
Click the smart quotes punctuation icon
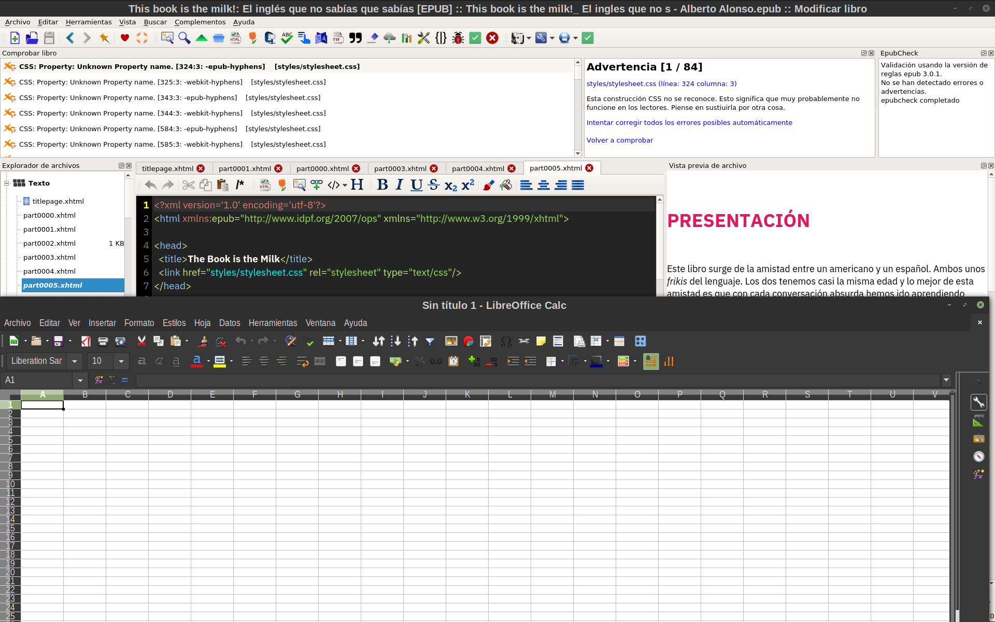[356, 38]
